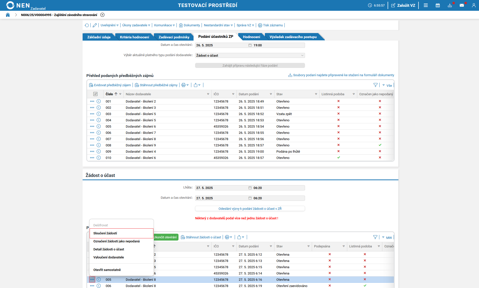Click the refresh icon in record toolbar
The image size is (479, 288).
87,25
